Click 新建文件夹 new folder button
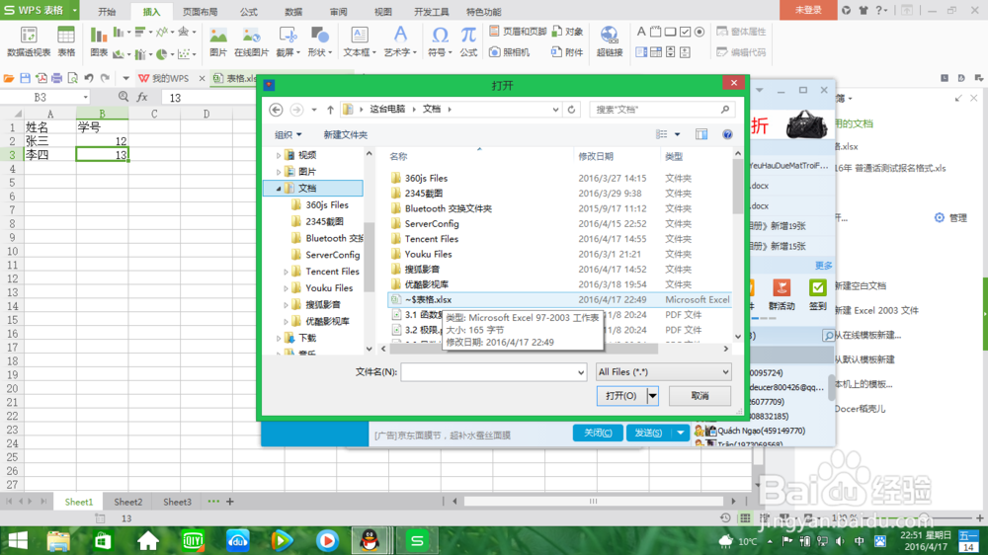988x555 pixels. click(345, 135)
